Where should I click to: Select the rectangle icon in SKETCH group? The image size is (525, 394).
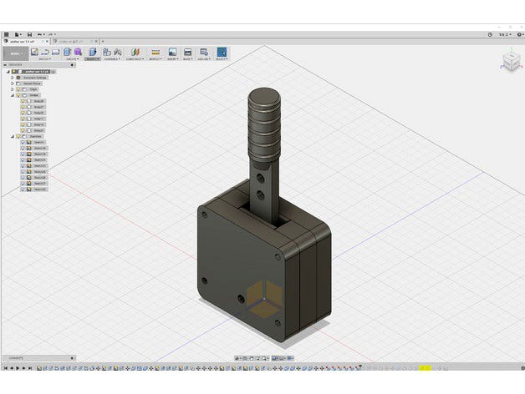tap(55, 52)
